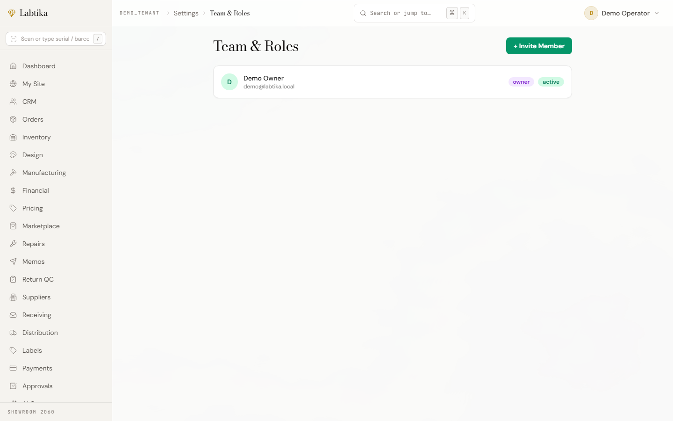
Task: Open the Design page
Action: 56,155
